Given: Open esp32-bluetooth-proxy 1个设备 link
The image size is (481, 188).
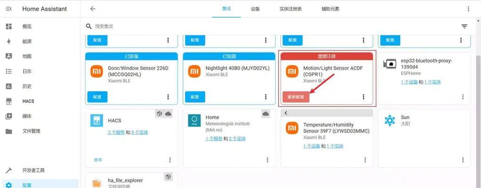Looking at the screenshot, I should click(409, 82).
